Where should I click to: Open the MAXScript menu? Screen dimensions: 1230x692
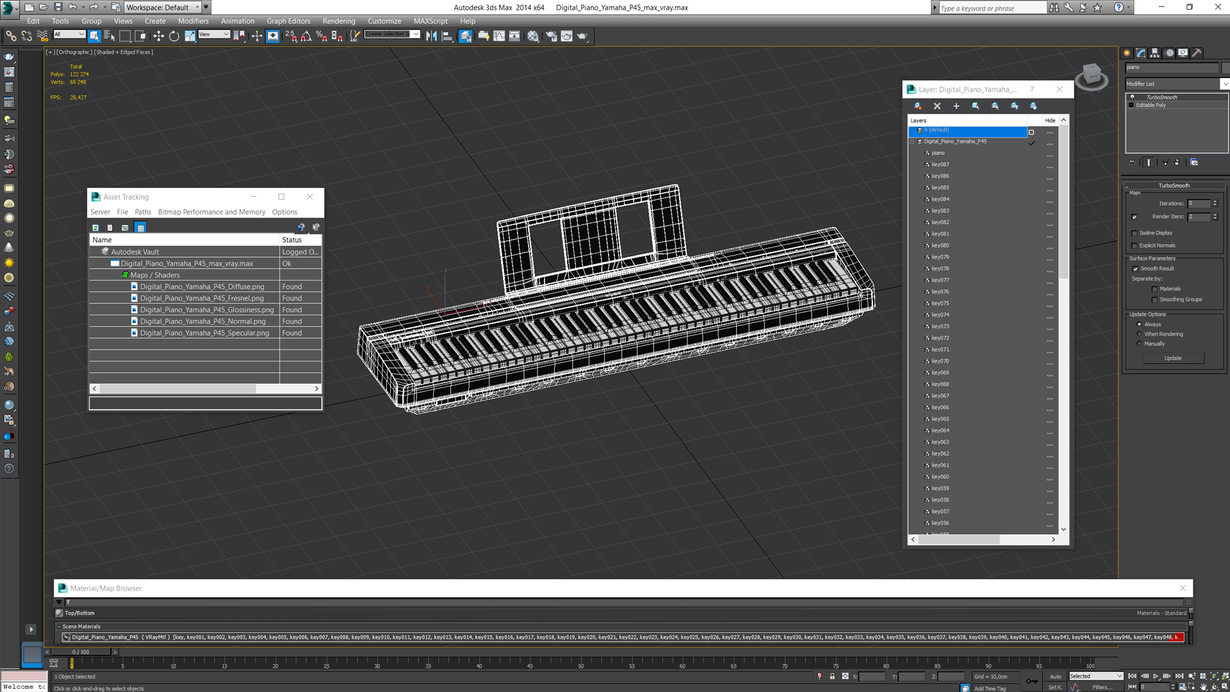point(430,21)
